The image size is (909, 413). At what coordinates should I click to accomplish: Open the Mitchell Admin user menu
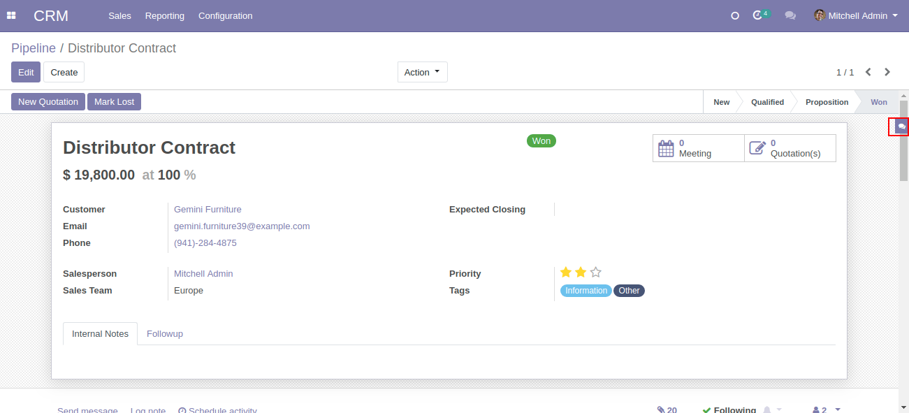(856, 15)
